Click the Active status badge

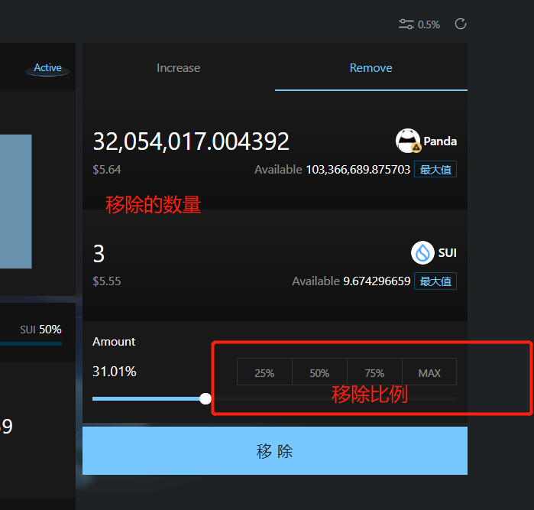point(47,68)
